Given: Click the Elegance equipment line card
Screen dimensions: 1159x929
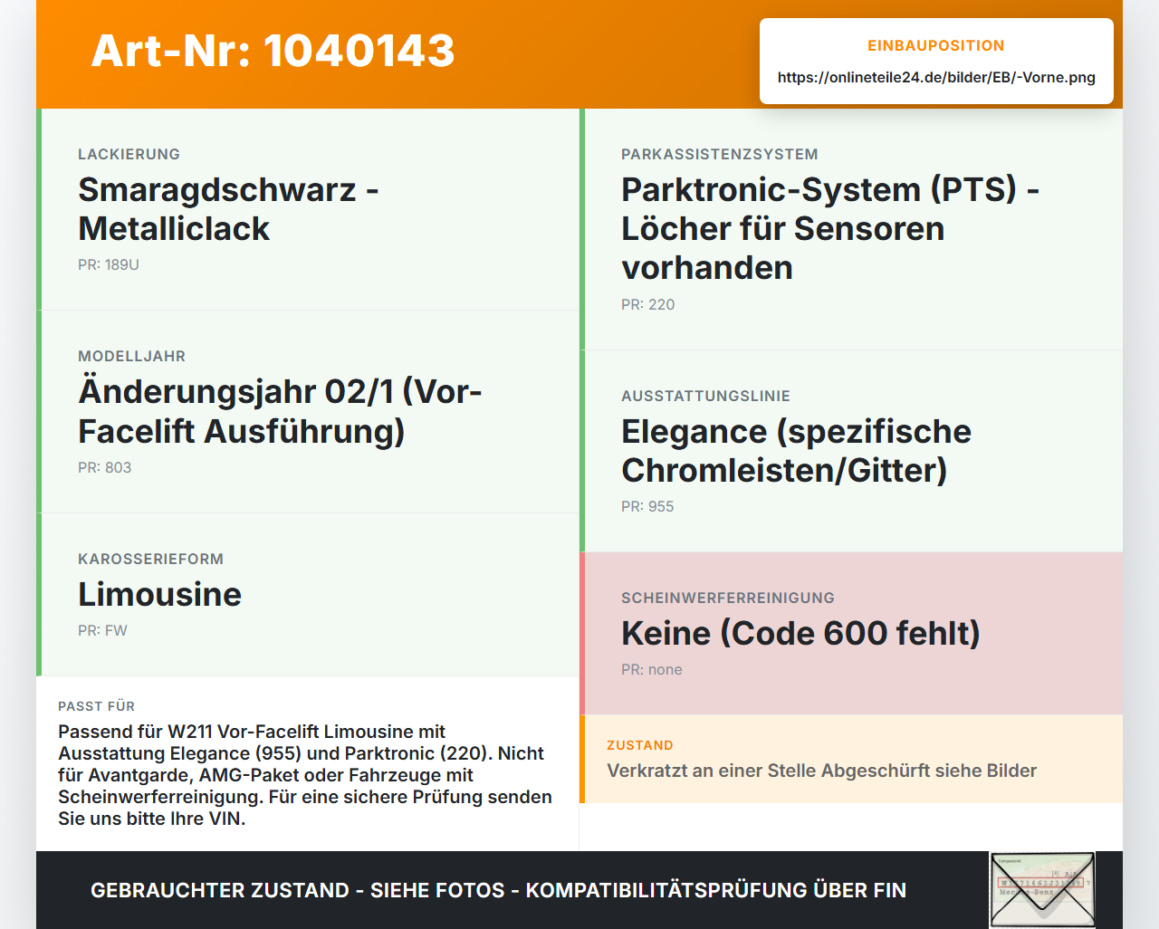Looking at the screenshot, I should tap(851, 451).
